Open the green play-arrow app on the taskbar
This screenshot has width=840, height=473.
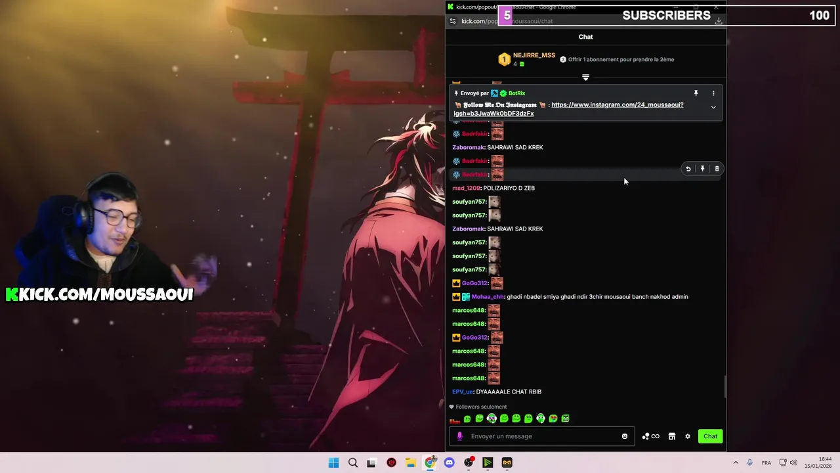488,462
